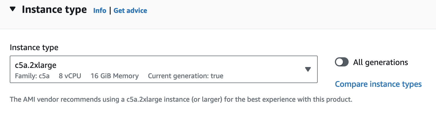
Task: Enable showing all instance generations
Action: (x=342, y=62)
